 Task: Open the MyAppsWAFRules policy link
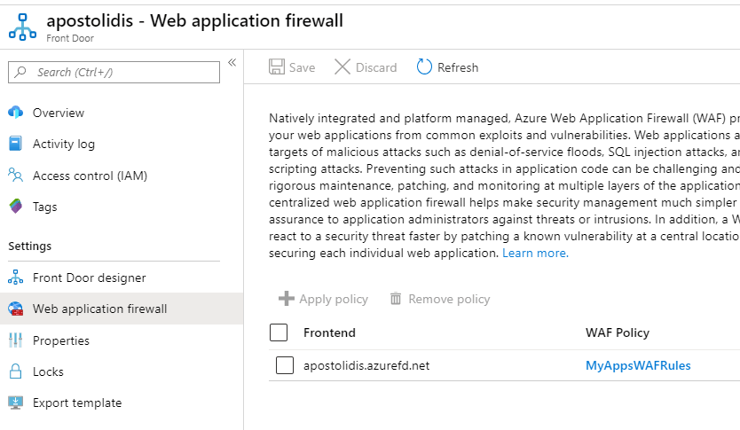tap(638, 365)
